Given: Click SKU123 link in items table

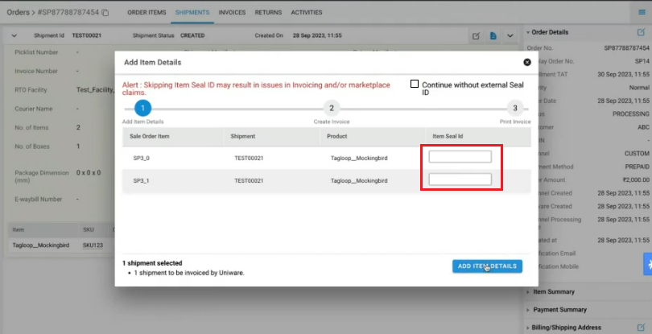Looking at the screenshot, I should pos(93,245).
